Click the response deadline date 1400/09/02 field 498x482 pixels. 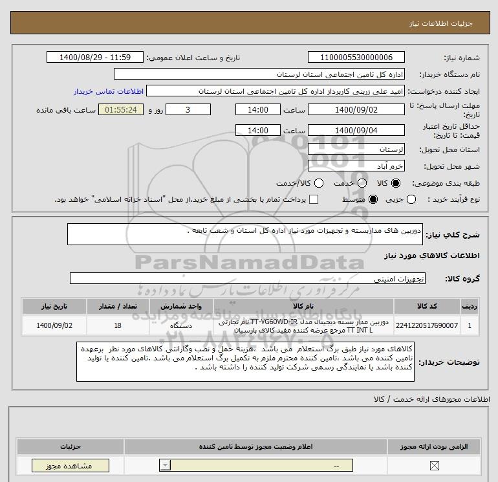pyautogui.click(x=356, y=110)
